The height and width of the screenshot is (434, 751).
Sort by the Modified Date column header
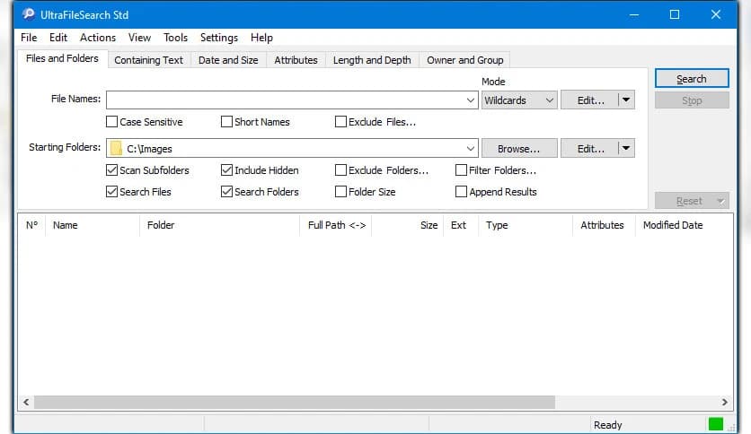[x=683, y=225]
